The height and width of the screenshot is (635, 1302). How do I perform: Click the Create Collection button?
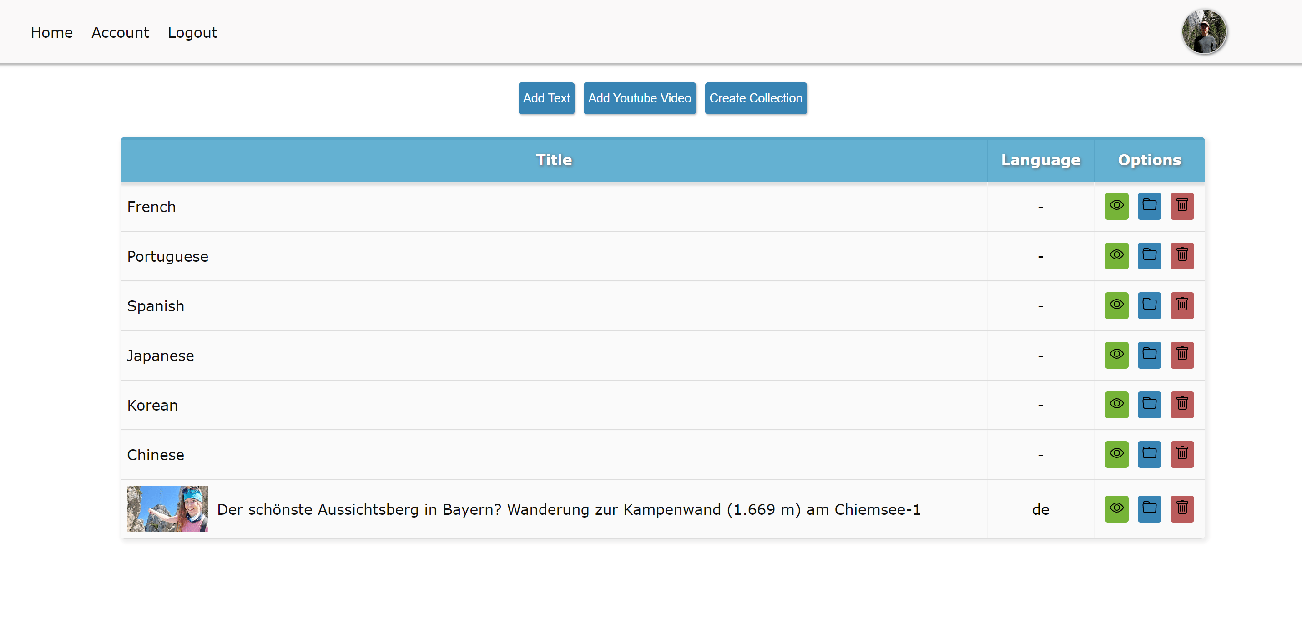(x=755, y=98)
